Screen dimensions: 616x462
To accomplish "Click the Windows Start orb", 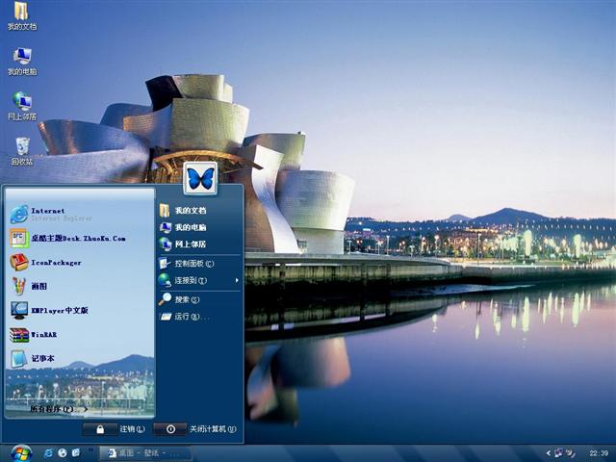I will point(19,451).
